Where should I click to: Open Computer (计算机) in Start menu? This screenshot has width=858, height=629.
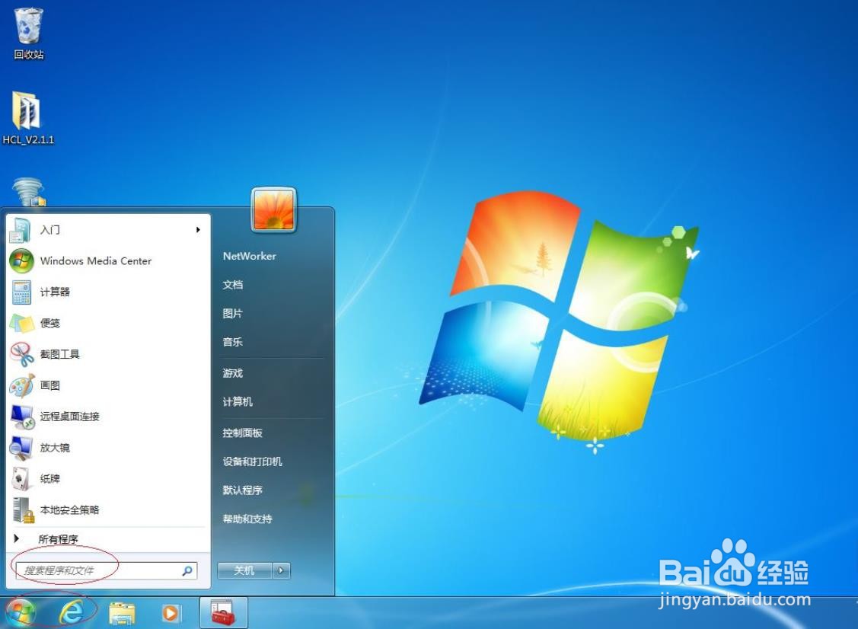[x=238, y=402]
